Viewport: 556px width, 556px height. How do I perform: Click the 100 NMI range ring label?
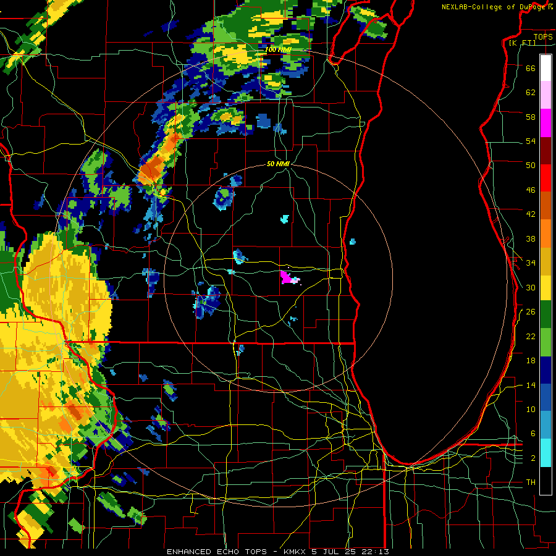pos(278,49)
